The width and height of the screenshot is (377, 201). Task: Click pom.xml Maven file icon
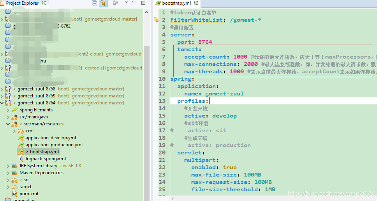click(x=15, y=194)
